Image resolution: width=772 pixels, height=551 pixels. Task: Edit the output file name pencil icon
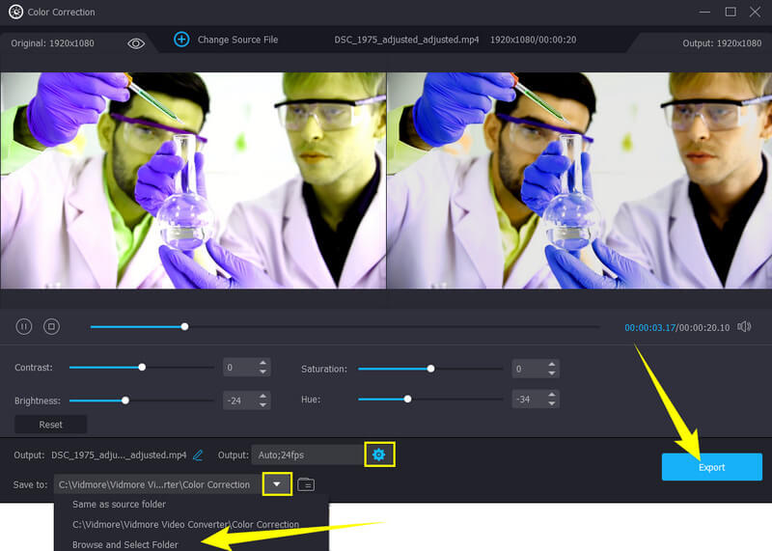pos(198,455)
